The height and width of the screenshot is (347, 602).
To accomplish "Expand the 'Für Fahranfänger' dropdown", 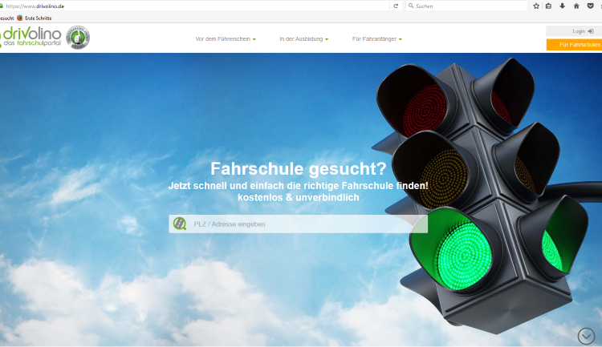I will point(376,38).
